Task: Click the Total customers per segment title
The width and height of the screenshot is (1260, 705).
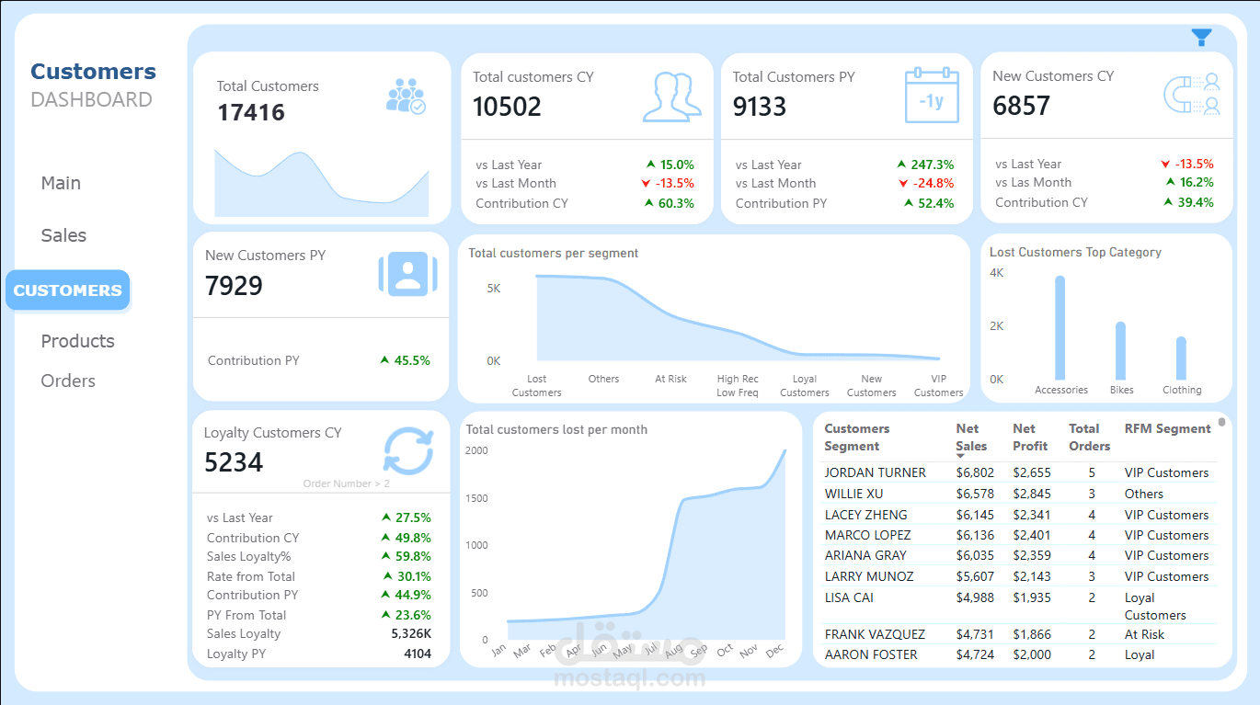Action: coord(553,253)
